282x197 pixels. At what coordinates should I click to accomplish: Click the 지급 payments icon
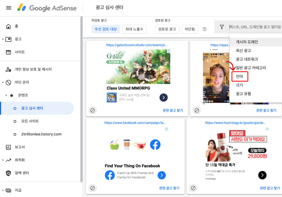pyautogui.click(x=8, y=190)
